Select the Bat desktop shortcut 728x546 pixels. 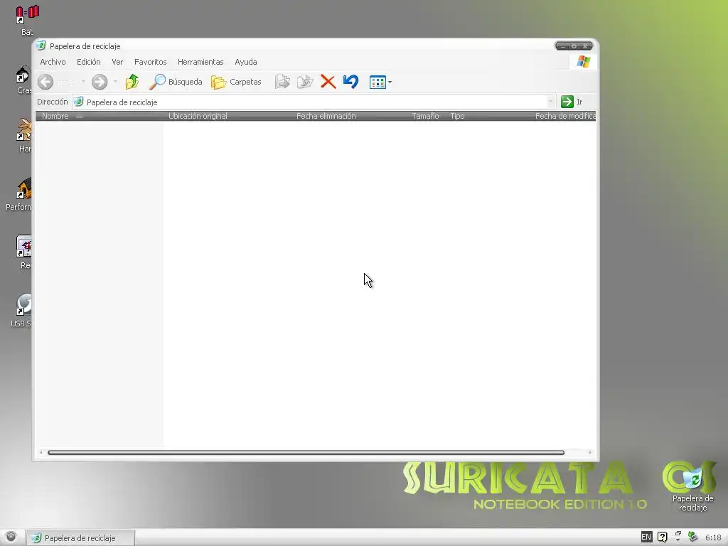26,21
